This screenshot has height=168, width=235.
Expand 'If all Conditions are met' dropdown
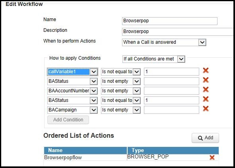click(181, 59)
